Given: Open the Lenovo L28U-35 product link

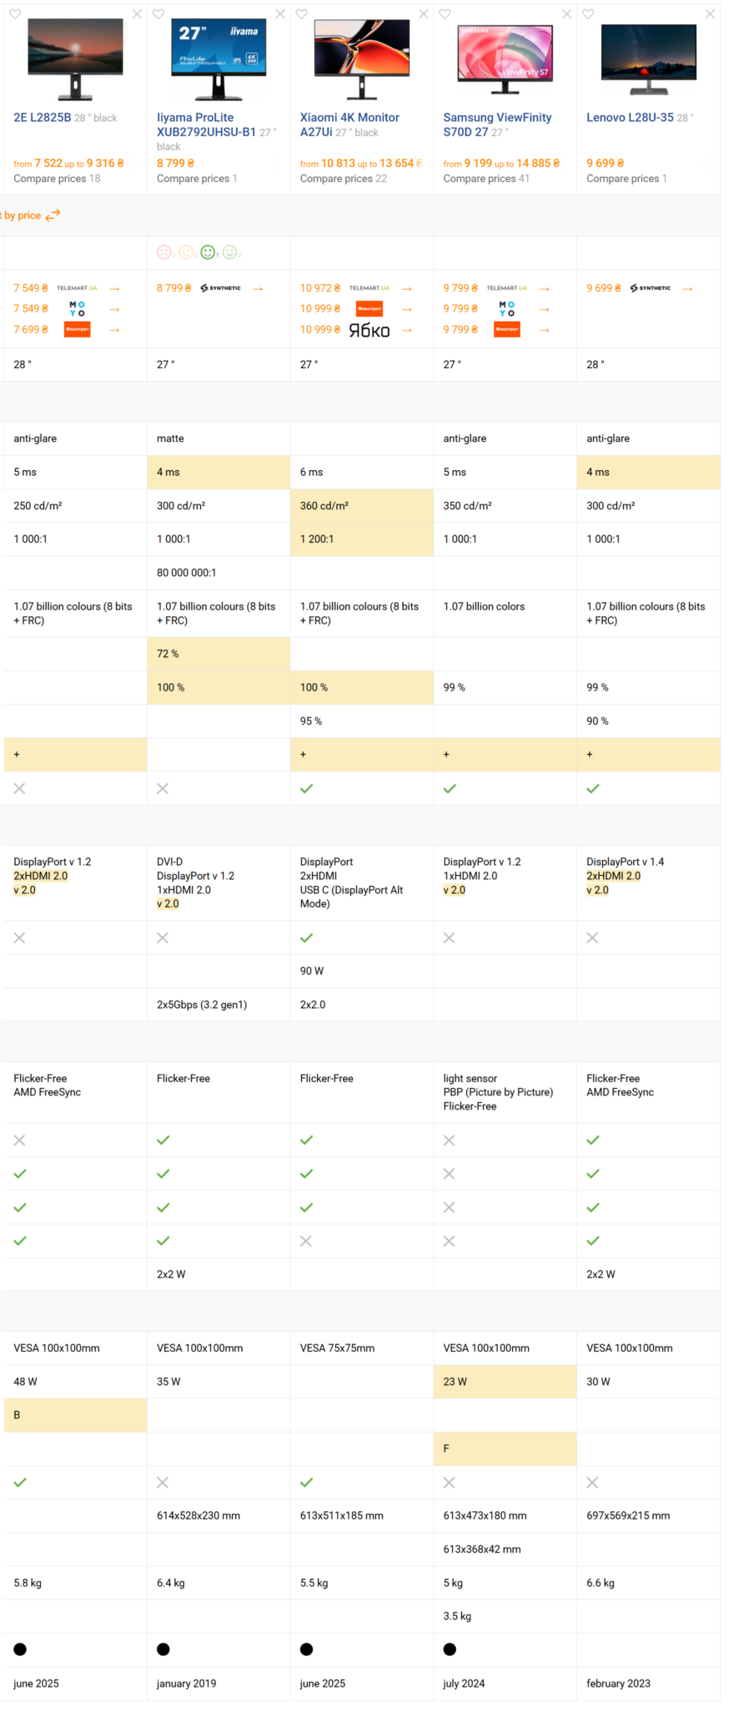Looking at the screenshot, I should pos(630,118).
